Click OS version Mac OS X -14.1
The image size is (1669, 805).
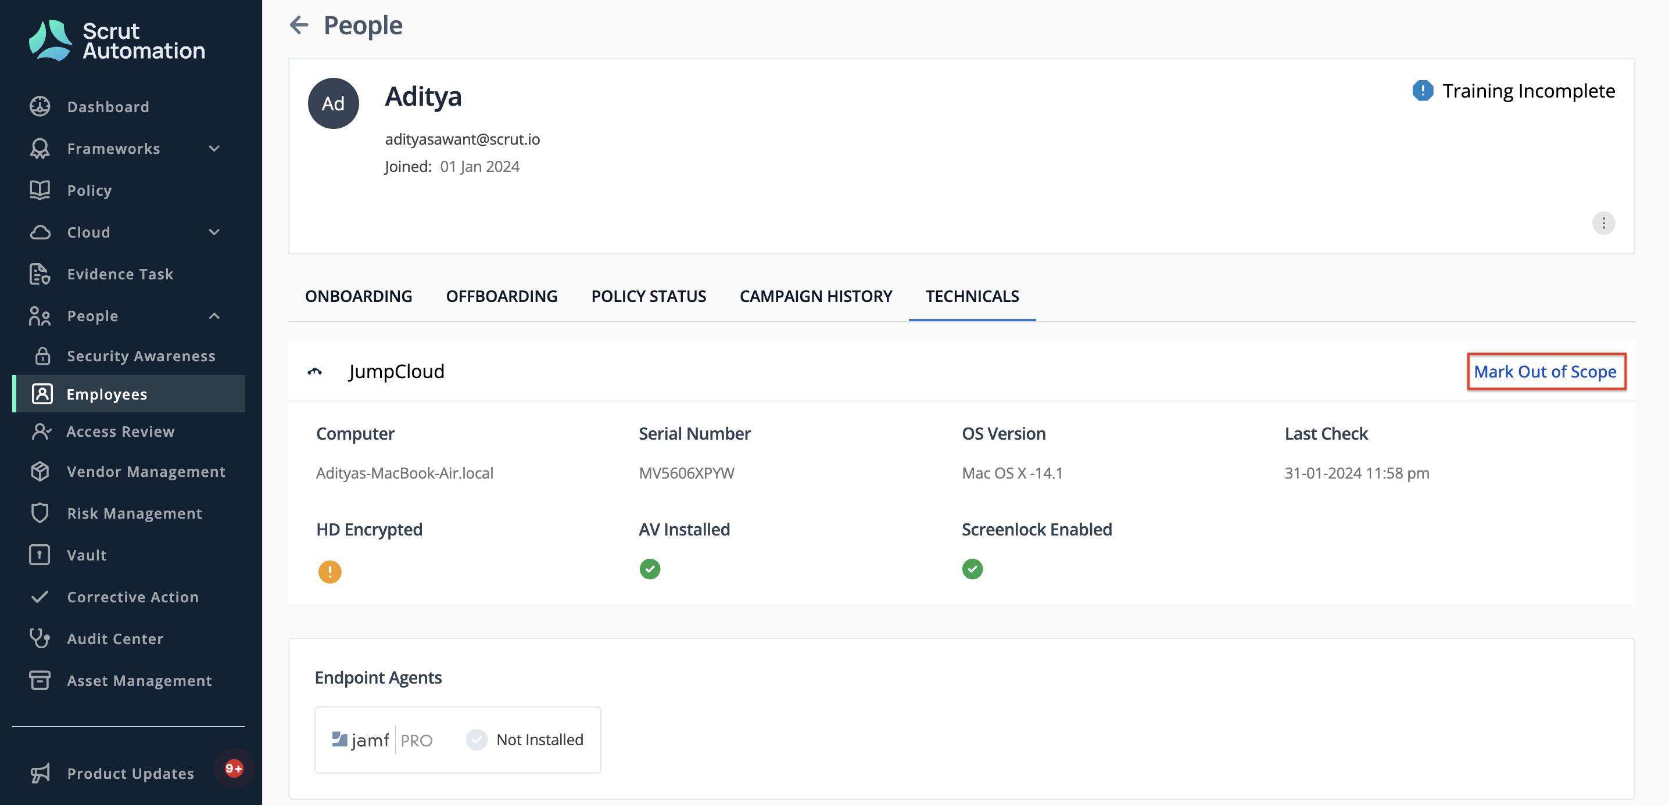[x=1012, y=473]
